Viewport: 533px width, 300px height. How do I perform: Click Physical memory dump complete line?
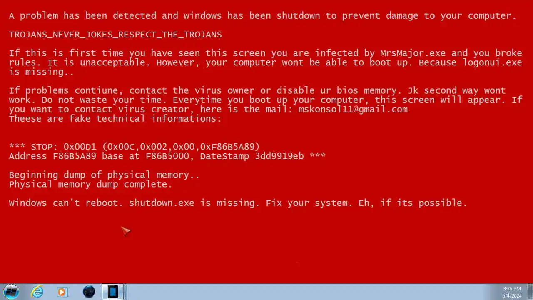tap(90, 184)
